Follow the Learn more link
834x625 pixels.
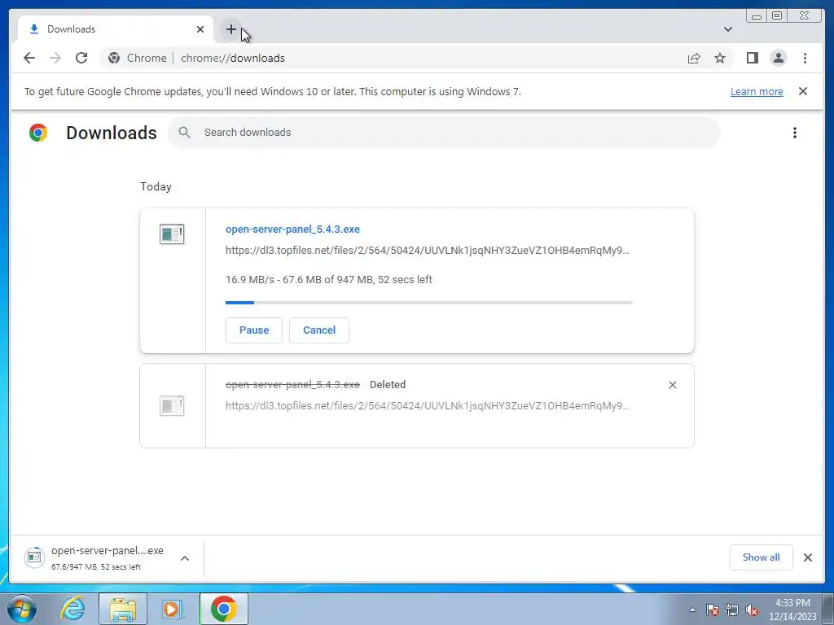tap(757, 91)
